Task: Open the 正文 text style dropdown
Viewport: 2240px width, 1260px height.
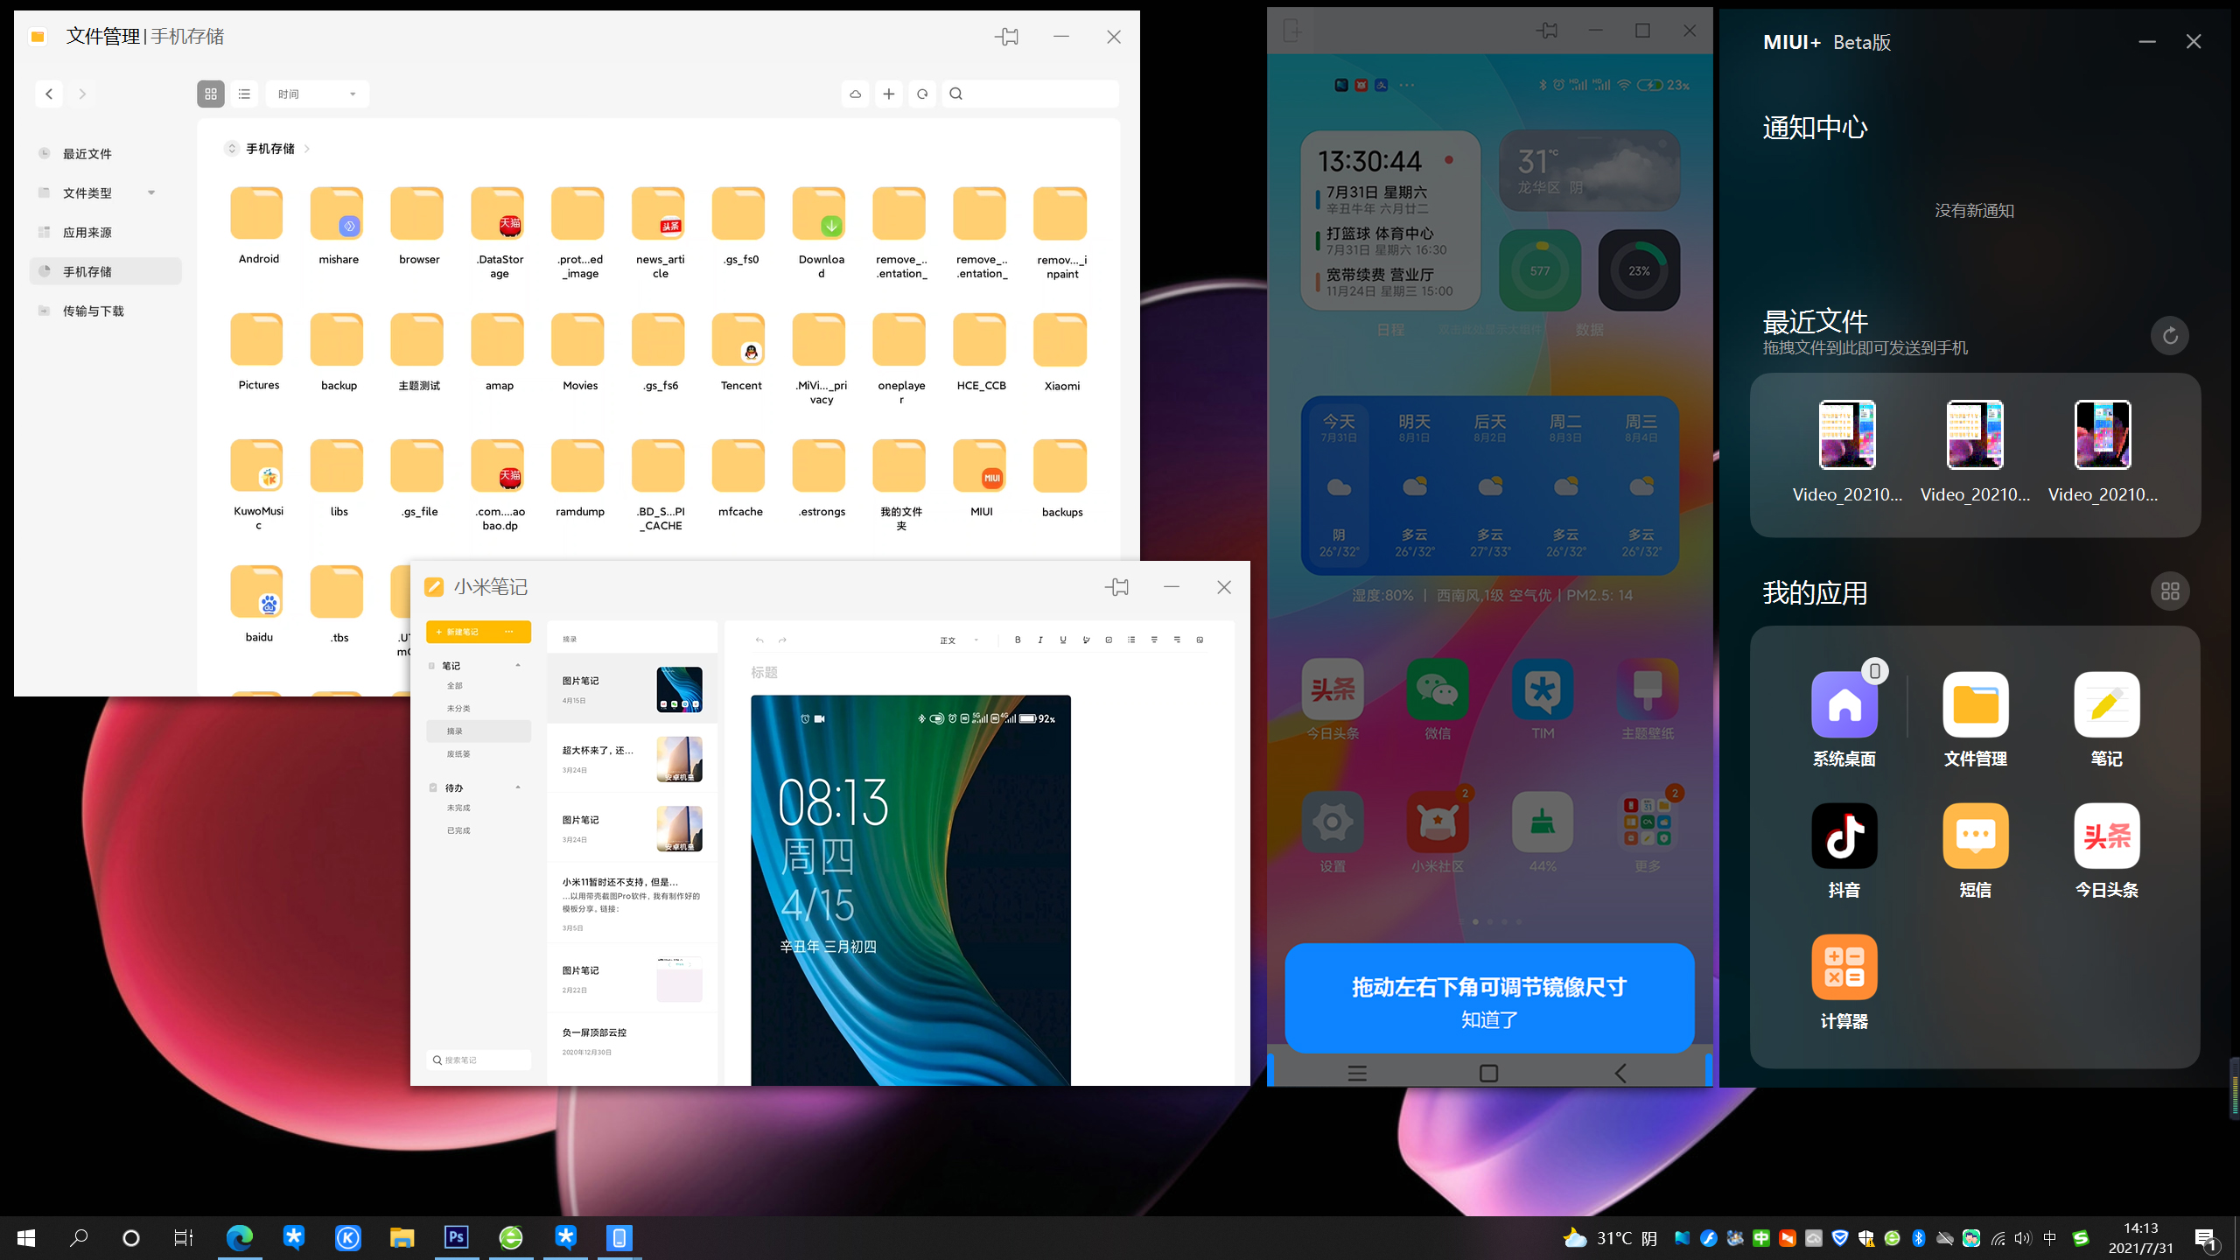Action: click(x=959, y=640)
